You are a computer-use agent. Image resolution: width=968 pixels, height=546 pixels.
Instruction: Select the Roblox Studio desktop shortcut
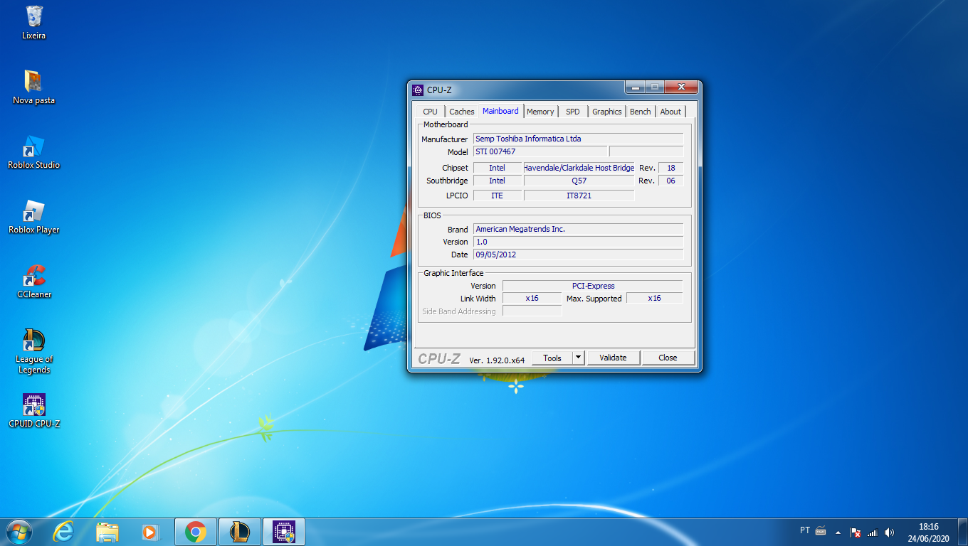[33, 151]
